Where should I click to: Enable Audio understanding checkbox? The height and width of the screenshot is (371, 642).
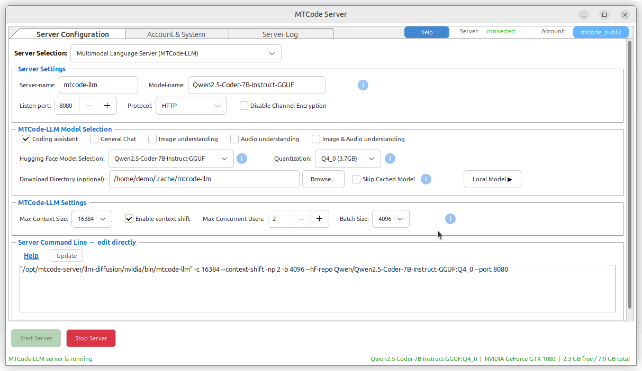click(x=234, y=139)
